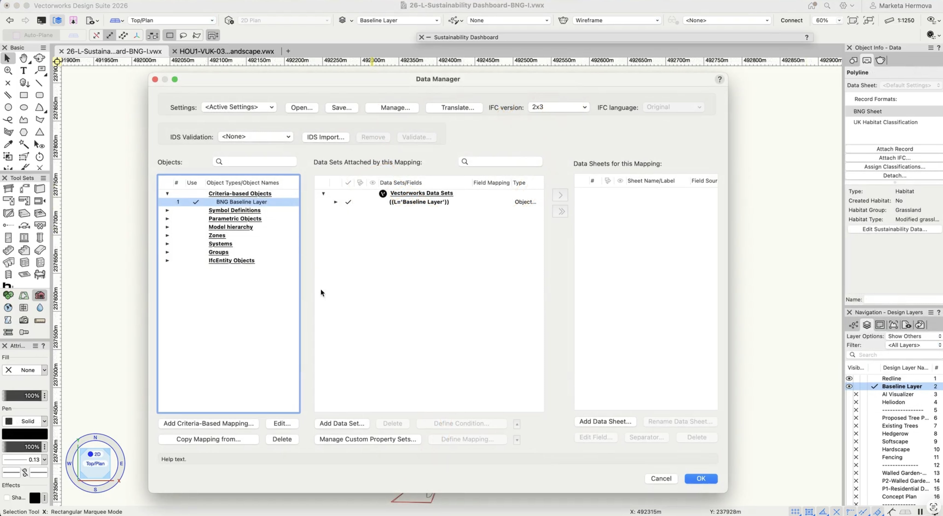Image resolution: width=943 pixels, height=516 pixels.
Task: Click Add Criteria-Based Mapping button
Action: pyautogui.click(x=208, y=423)
